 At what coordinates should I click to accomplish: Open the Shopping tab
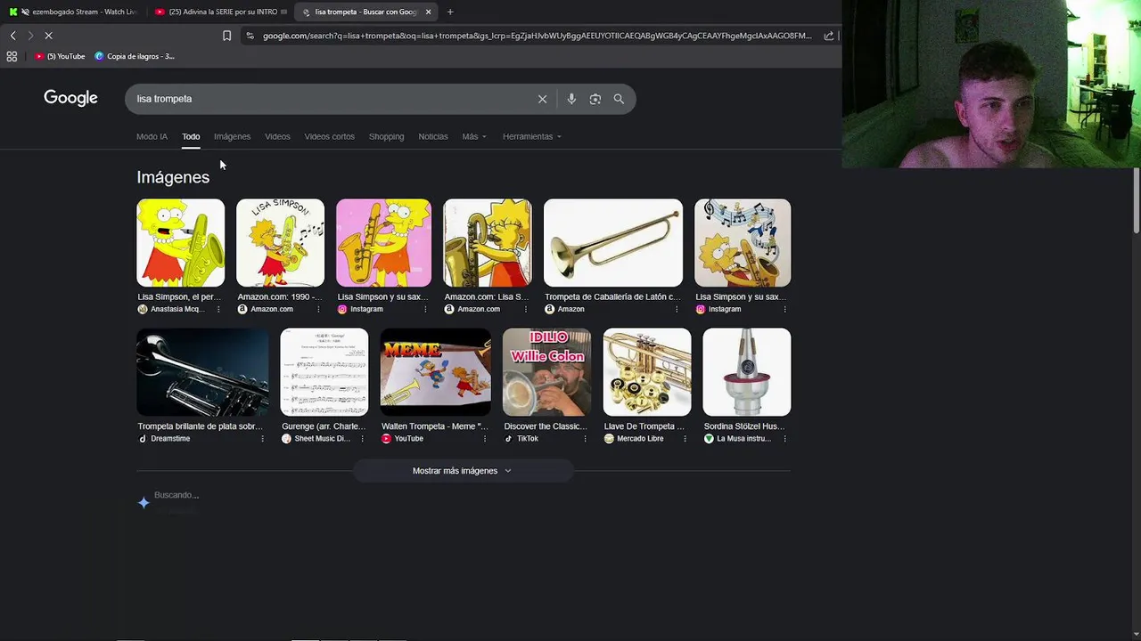coord(386,136)
